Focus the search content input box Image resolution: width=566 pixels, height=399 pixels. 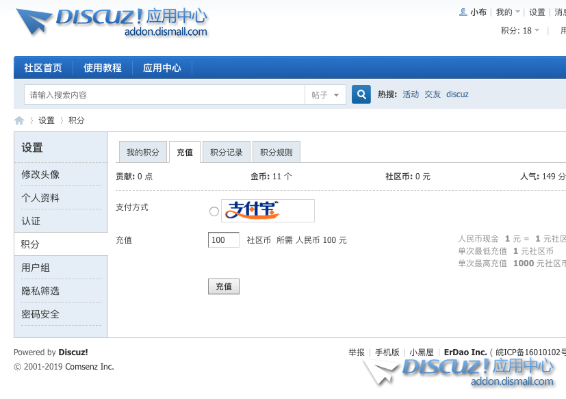(x=164, y=95)
